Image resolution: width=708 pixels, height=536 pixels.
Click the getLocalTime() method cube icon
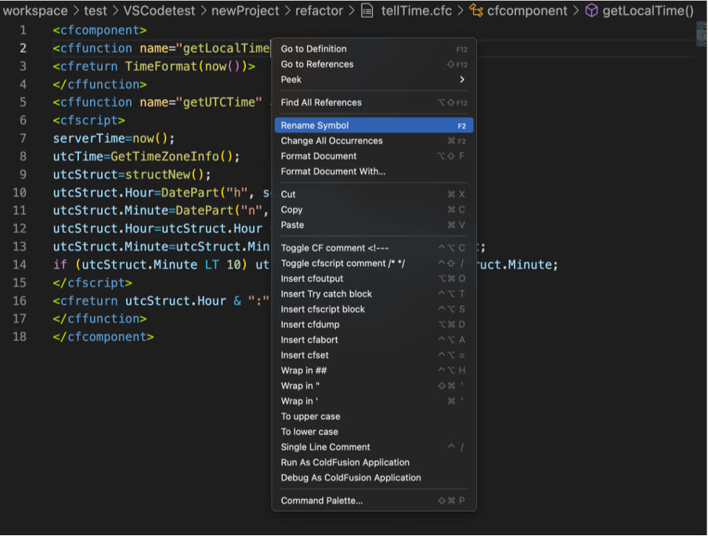coord(590,11)
